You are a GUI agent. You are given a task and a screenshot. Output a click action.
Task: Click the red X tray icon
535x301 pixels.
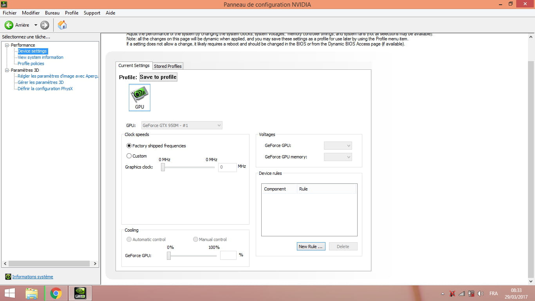point(452,294)
